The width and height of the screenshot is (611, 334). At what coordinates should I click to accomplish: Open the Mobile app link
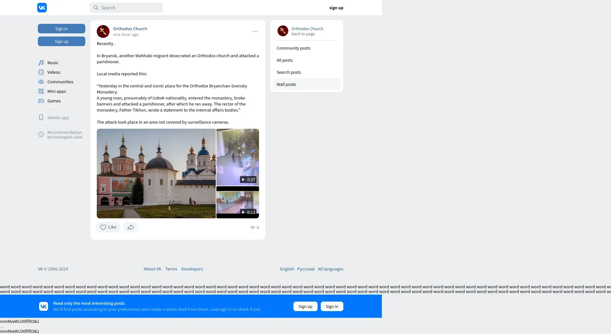tap(58, 118)
